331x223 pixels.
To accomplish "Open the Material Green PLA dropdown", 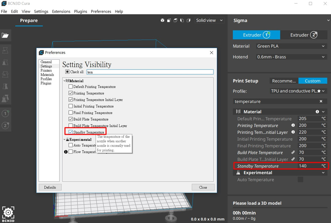I will (x=291, y=46).
